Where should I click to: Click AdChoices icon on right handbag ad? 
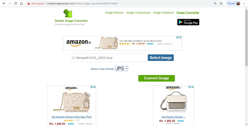coord(190,87)
